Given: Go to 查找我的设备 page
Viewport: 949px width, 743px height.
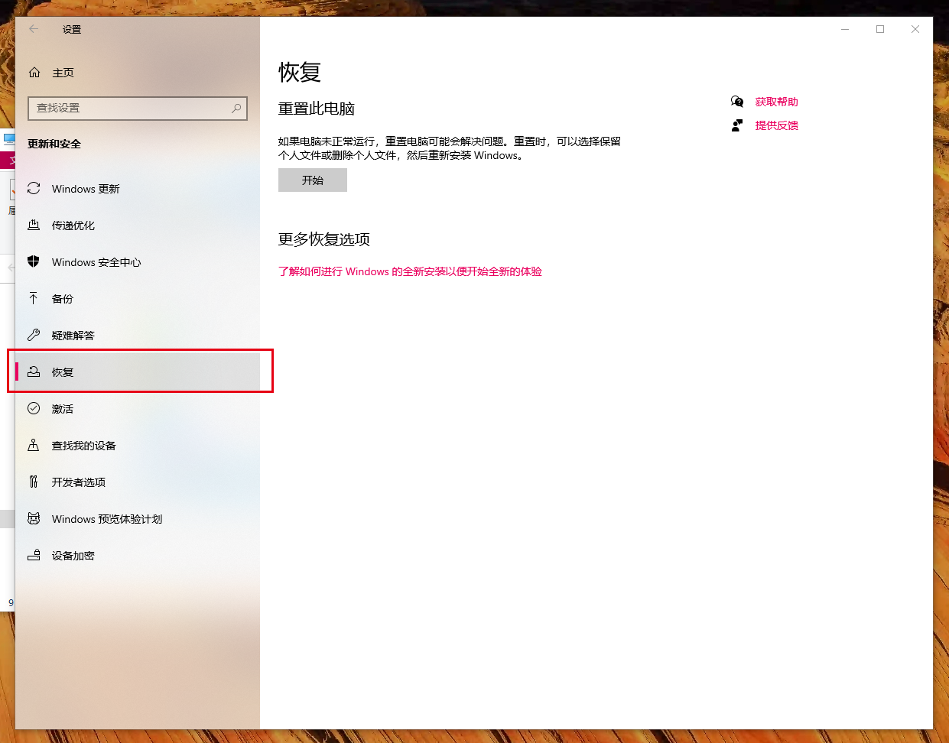Looking at the screenshot, I should tap(138, 446).
